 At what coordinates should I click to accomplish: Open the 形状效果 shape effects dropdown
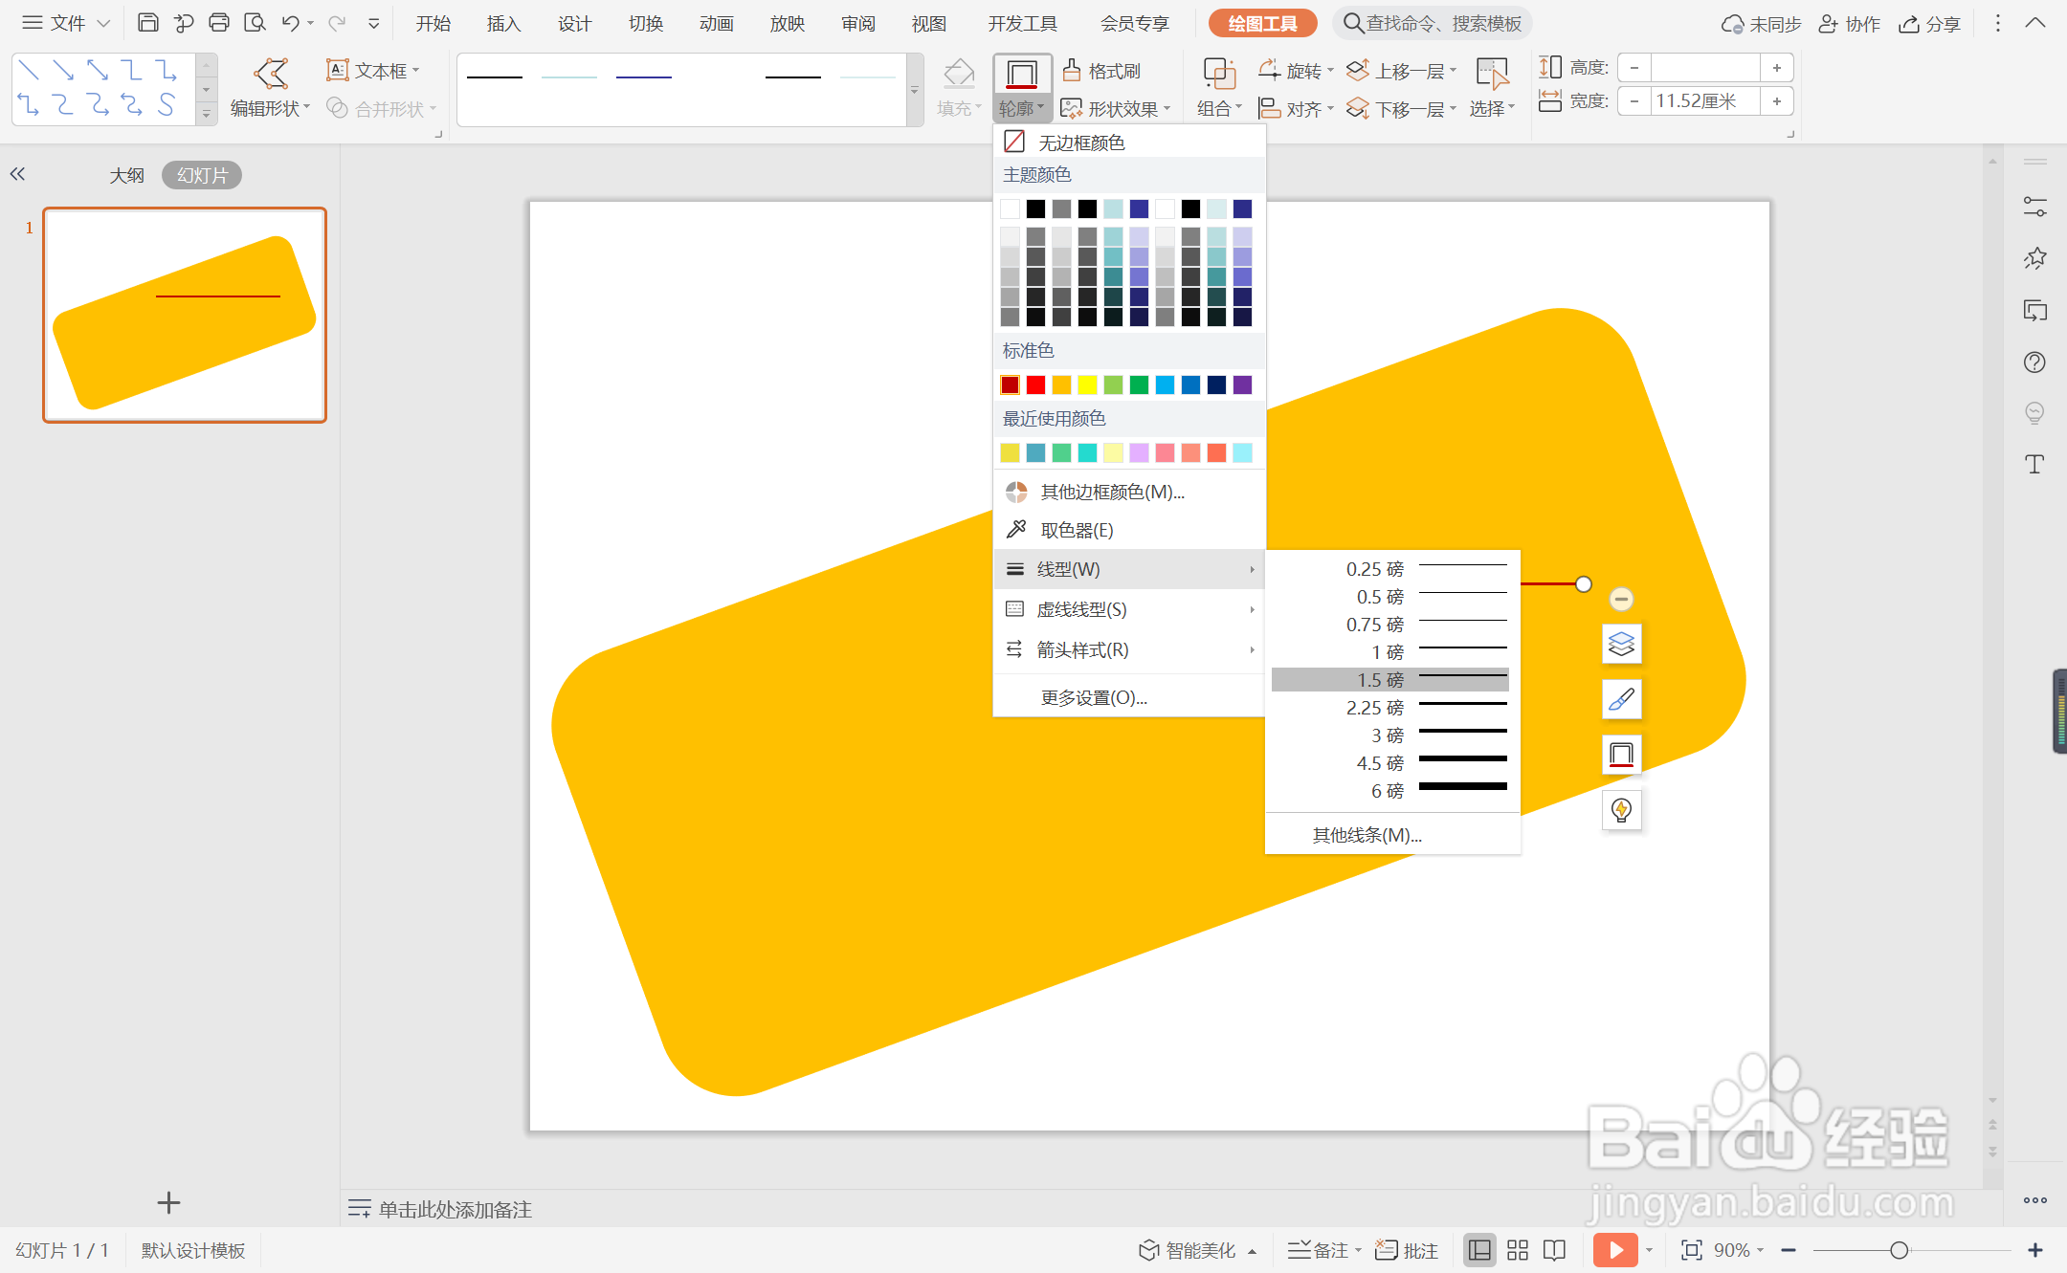pos(1116,109)
